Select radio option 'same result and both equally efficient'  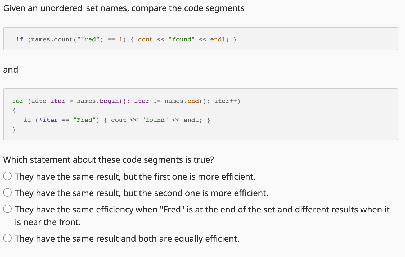tap(7, 238)
